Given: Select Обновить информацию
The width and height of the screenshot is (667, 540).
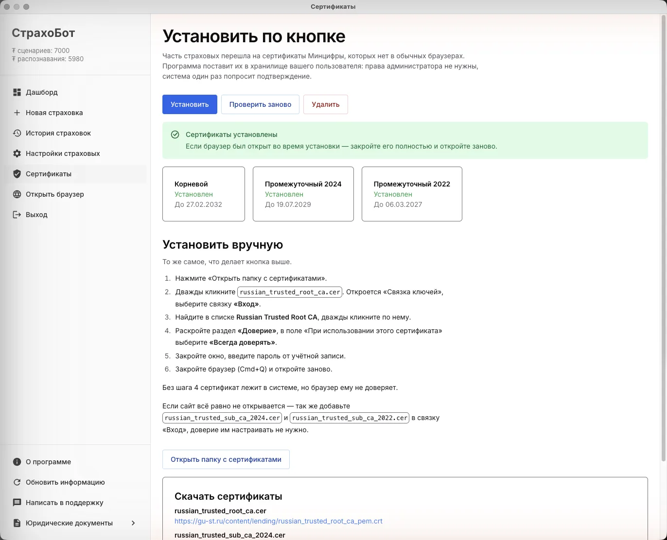Looking at the screenshot, I should [x=75, y=482].
